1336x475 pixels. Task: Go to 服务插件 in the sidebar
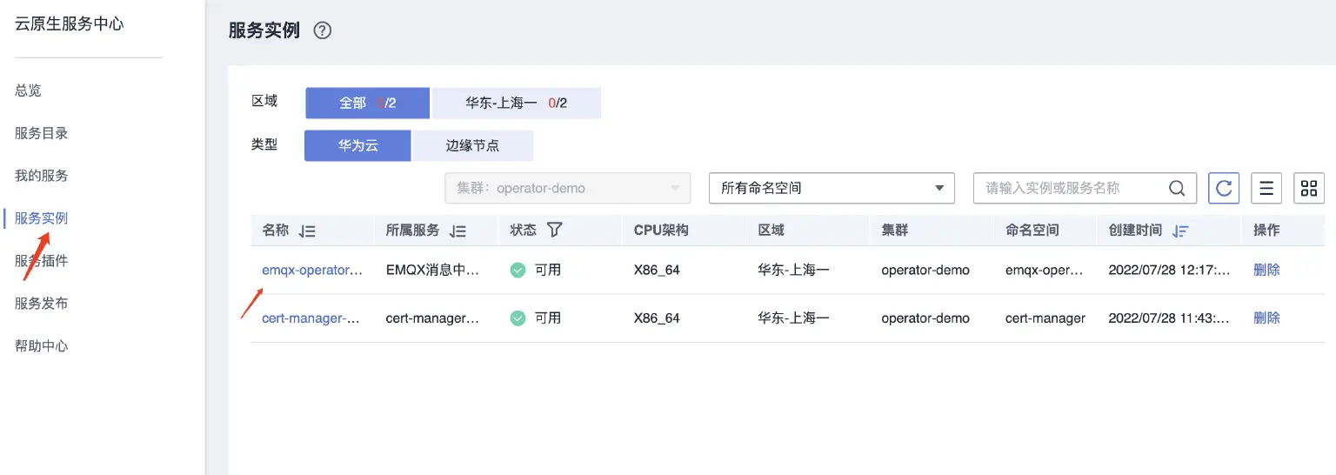point(41,261)
